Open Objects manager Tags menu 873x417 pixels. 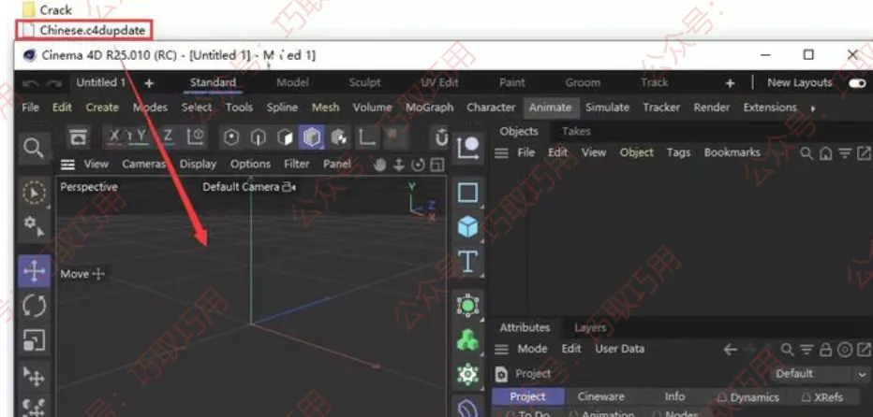click(678, 153)
